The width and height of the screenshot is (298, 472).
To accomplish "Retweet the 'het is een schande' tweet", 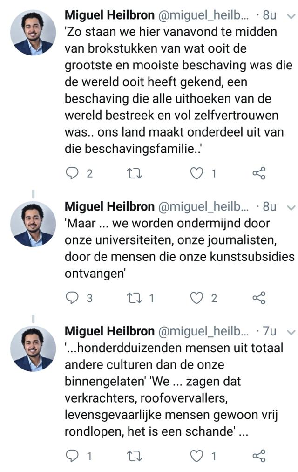I will tap(134, 456).
